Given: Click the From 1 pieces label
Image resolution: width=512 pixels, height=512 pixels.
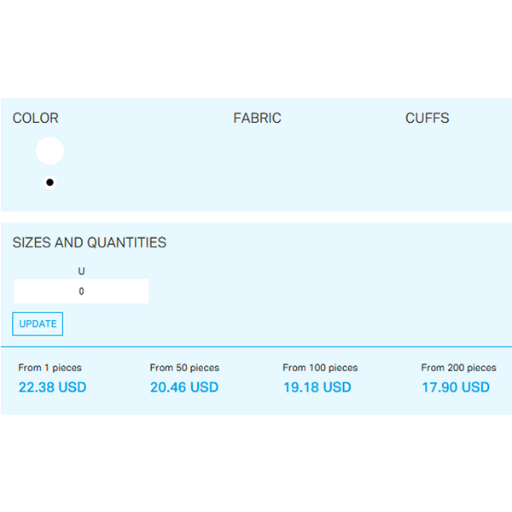Looking at the screenshot, I should pos(50,368).
